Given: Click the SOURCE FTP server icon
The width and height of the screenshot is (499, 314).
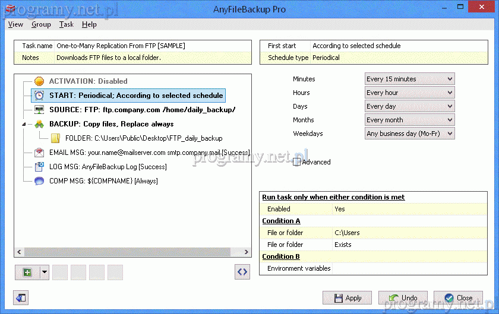Looking at the screenshot, I should 39,110.
